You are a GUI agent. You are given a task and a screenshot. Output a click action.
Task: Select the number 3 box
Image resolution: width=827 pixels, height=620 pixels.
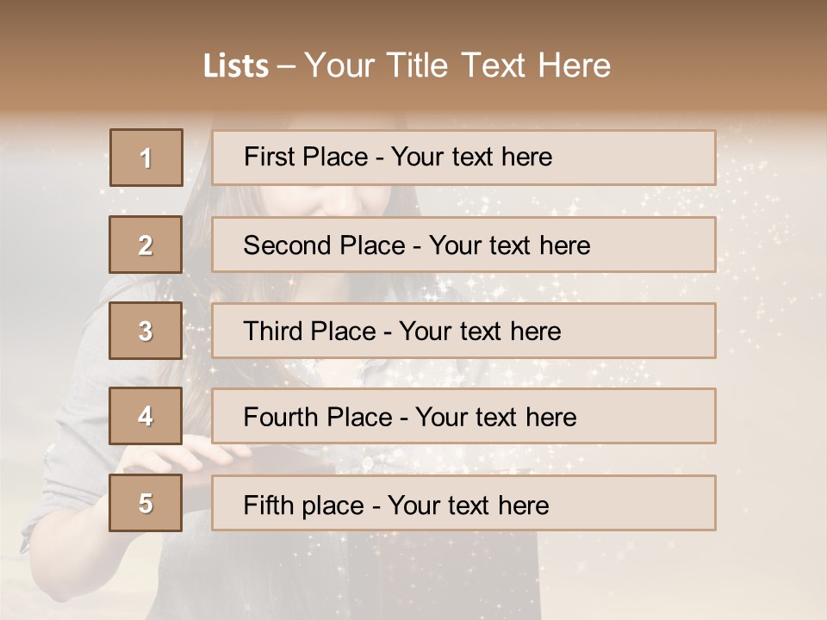click(x=146, y=331)
